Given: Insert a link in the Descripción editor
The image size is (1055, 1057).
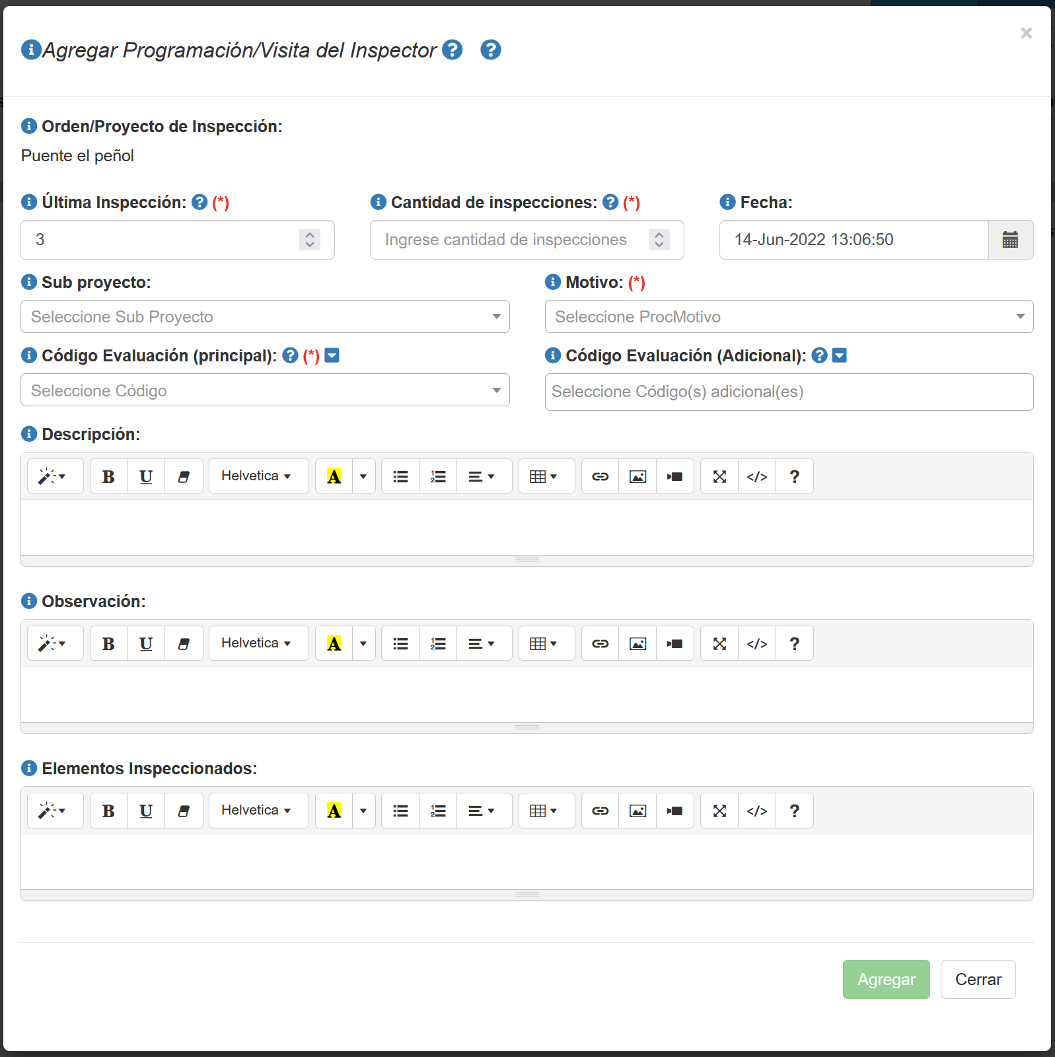Looking at the screenshot, I should pyautogui.click(x=600, y=476).
